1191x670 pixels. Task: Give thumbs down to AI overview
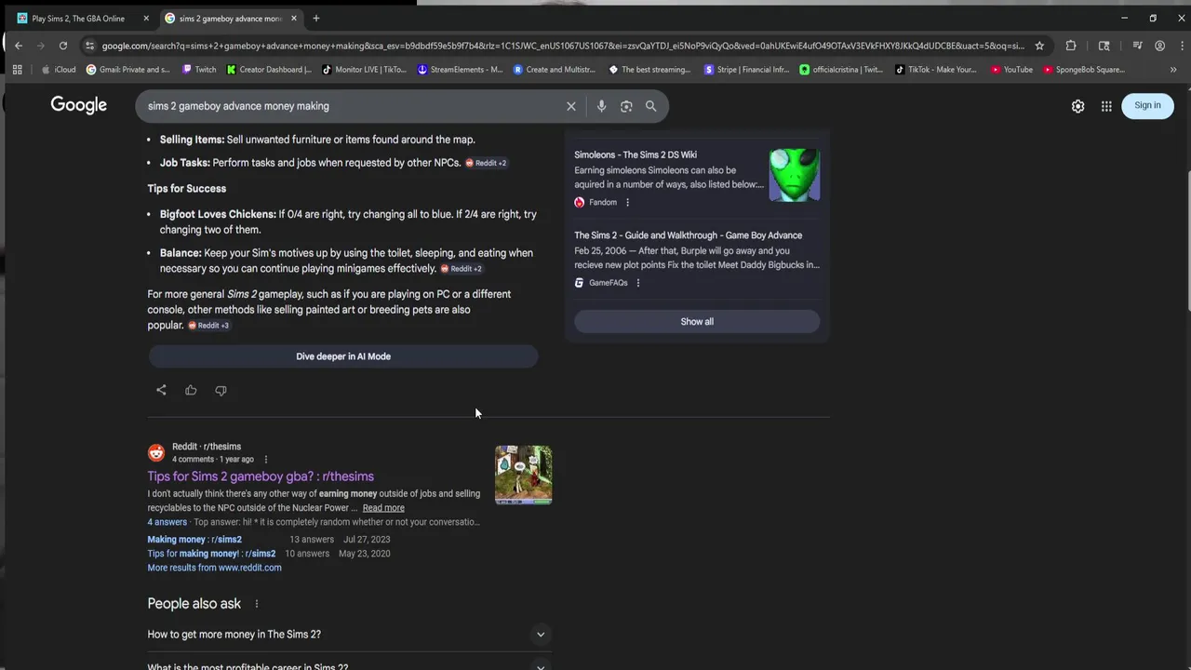point(221,390)
